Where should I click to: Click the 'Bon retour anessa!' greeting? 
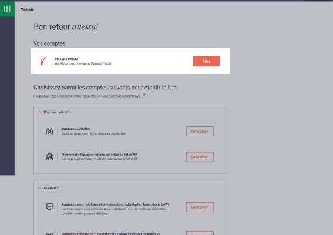[x=66, y=27]
